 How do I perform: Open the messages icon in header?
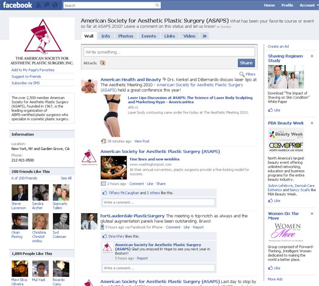pos(47,5)
